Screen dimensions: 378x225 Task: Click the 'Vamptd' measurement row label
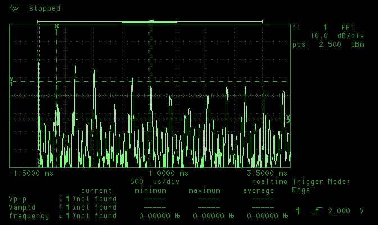click(x=22, y=208)
